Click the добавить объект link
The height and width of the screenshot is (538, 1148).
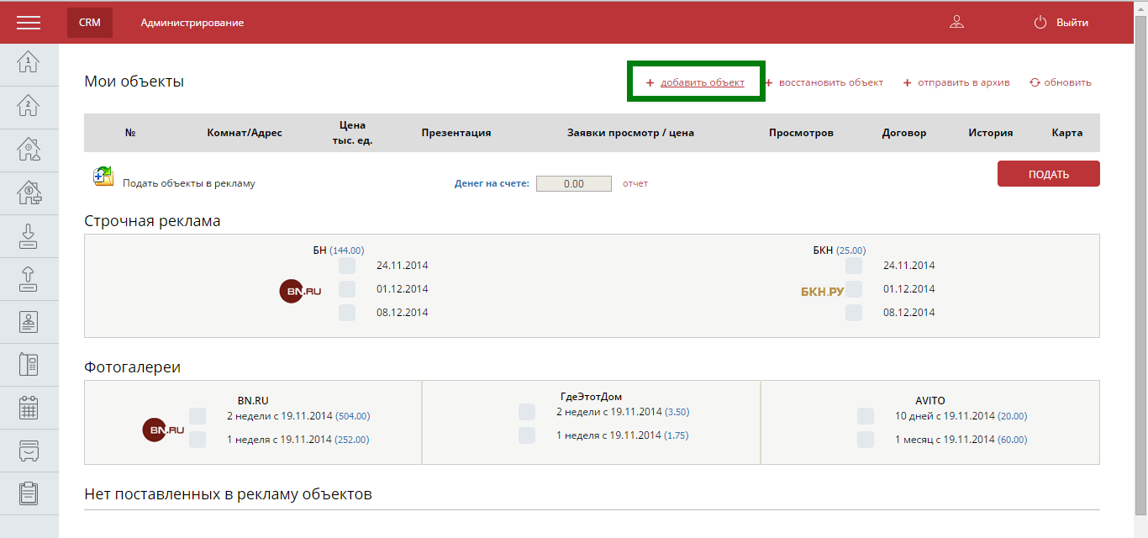pyautogui.click(x=702, y=82)
